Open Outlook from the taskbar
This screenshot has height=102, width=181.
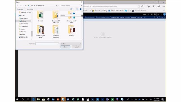point(53,99)
